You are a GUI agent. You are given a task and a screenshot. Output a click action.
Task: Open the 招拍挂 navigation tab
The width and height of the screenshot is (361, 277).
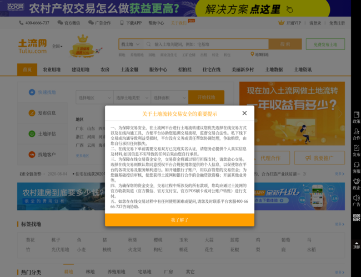tap(185, 70)
